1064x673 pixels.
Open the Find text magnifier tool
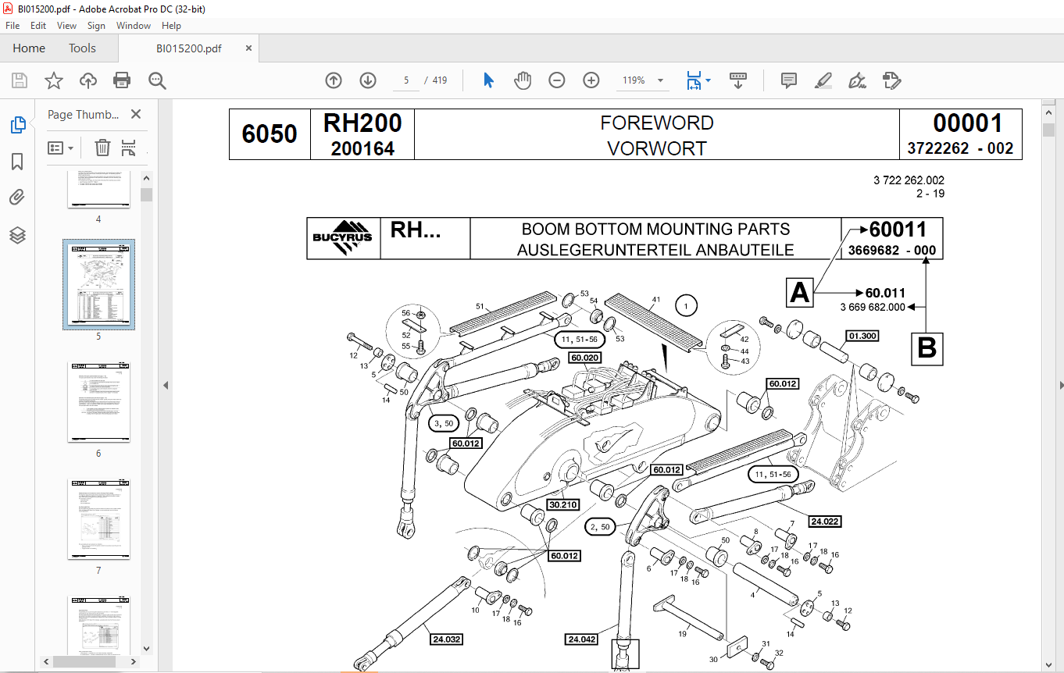(x=158, y=80)
